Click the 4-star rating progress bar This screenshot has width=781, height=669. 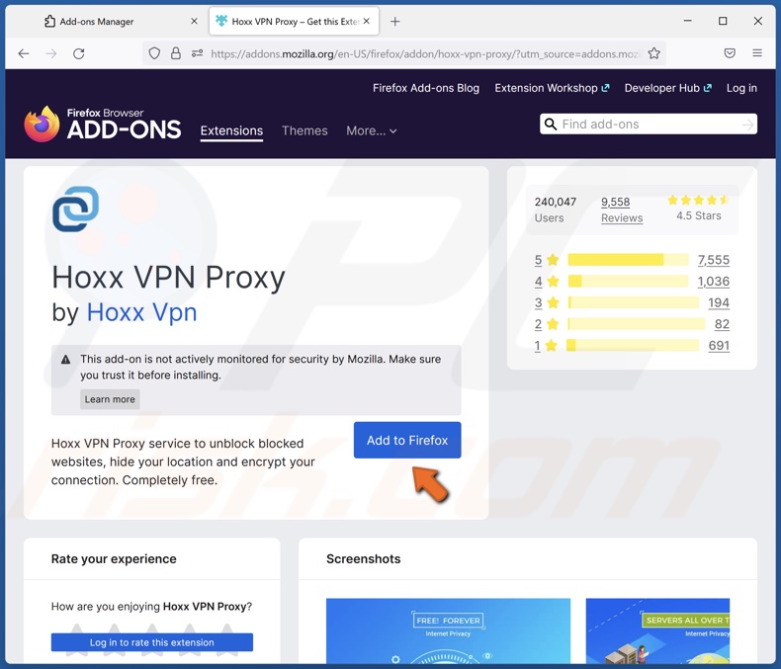pos(628,282)
